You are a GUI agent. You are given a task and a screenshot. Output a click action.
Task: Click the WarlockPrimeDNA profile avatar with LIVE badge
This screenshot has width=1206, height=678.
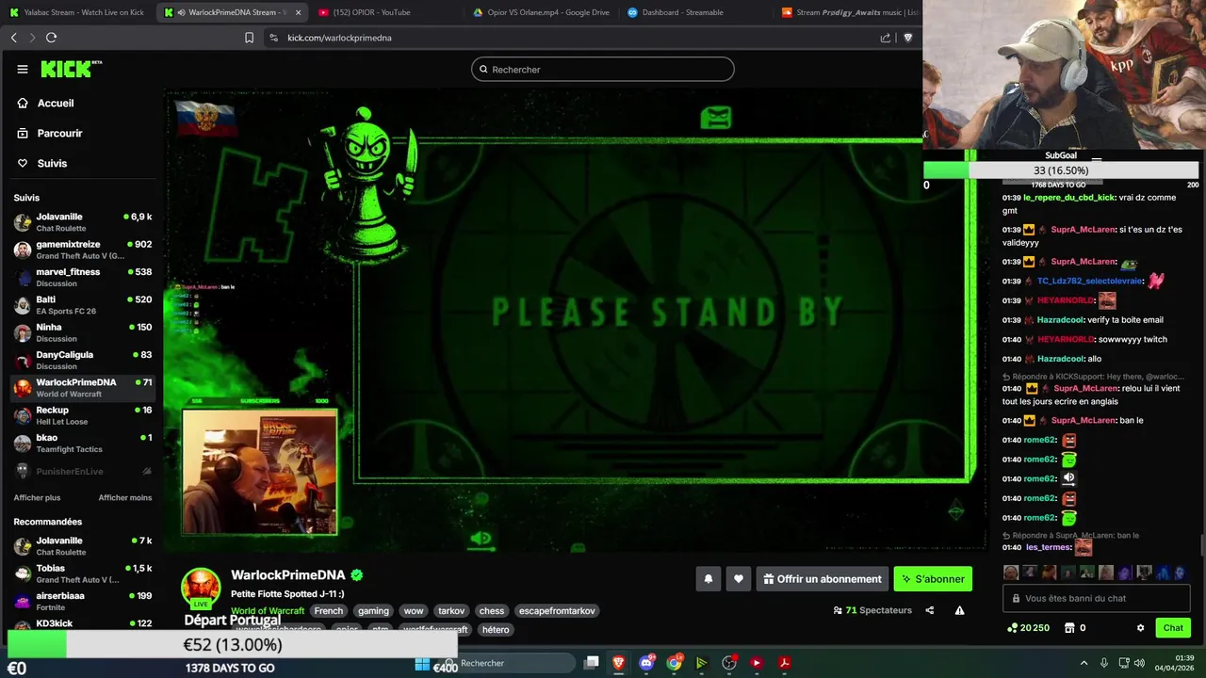(201, 589)
